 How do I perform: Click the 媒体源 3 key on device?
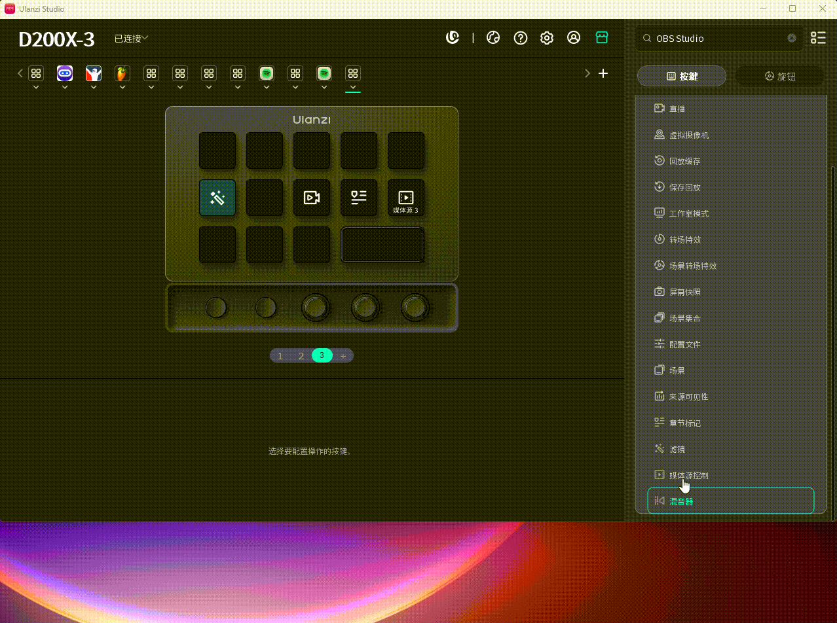[x=405, y=198]
